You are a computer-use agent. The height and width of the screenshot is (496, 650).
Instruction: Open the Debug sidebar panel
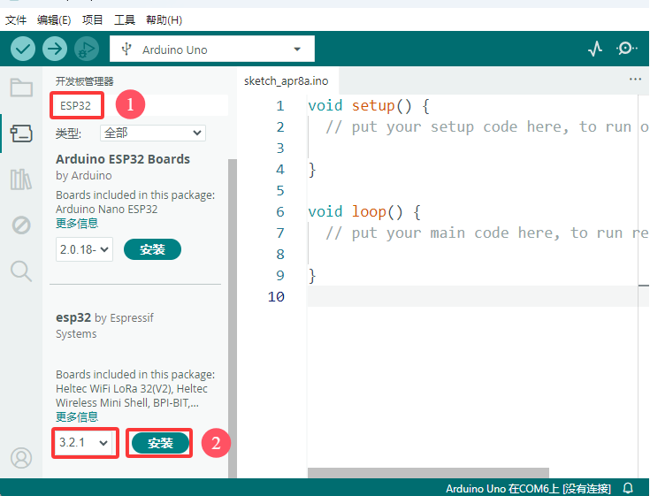click(x=21, y=225)
